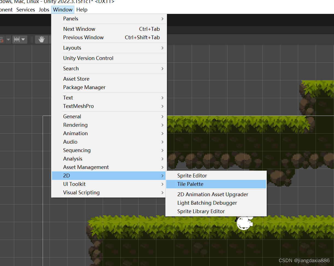This screenshot has width=334, height=266.
Task: Open the Sprite Library Editor
Action: click(x=216, y=211)
